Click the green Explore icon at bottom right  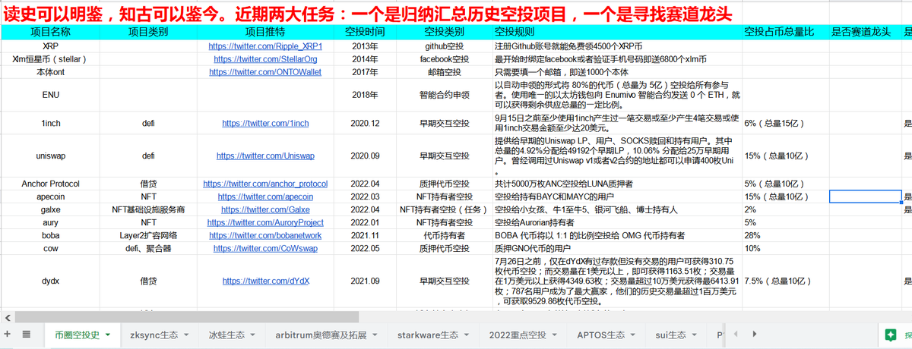(890, 335)
